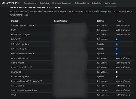Uncheck the Kontakt 8 Bundle Update checkbox
Screen dimensions: 136x99
116,54
